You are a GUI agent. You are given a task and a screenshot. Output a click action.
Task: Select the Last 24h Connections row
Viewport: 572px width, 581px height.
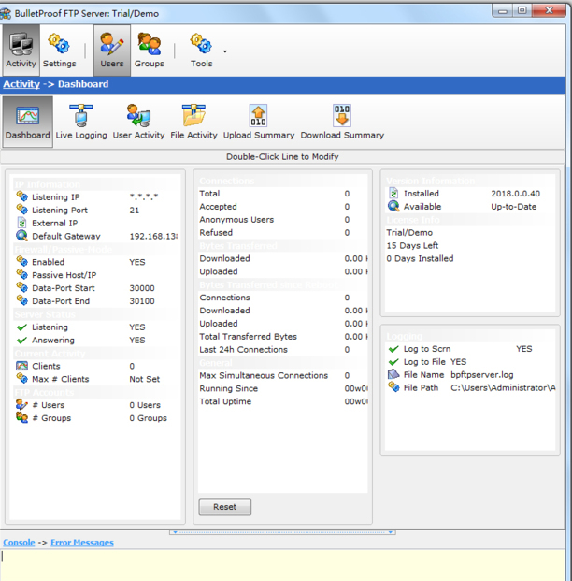[283, 349]
